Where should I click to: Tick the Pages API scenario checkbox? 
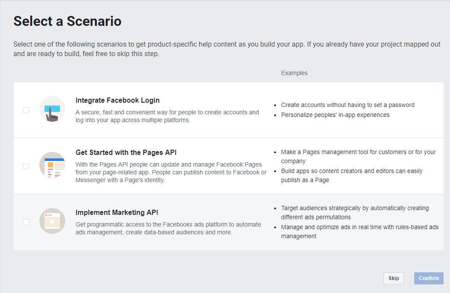(x=26, y=166)
